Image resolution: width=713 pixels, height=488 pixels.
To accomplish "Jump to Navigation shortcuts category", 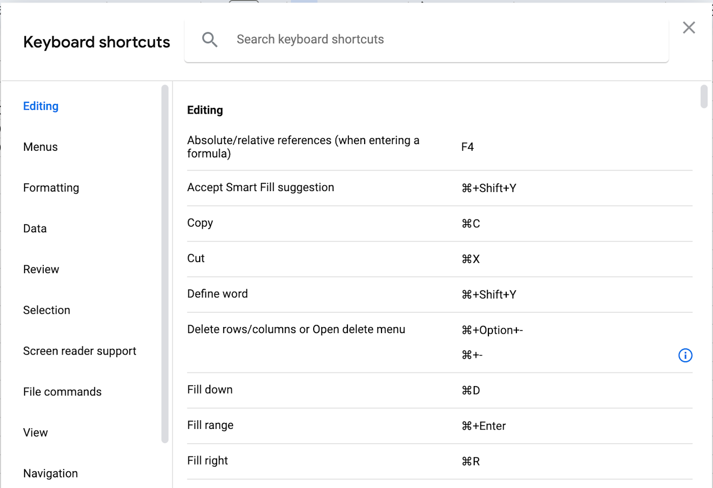I will point(50,473).
